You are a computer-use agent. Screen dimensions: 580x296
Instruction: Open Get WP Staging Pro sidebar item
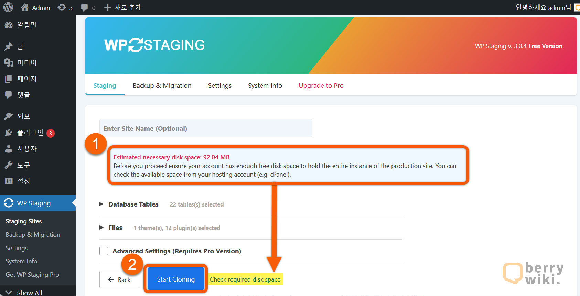(32, 275)
